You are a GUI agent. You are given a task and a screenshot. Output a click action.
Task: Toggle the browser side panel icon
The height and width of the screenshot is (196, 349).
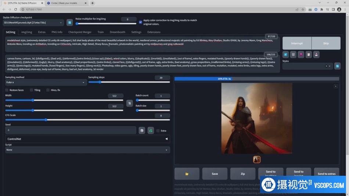click(x=333, y=9)
